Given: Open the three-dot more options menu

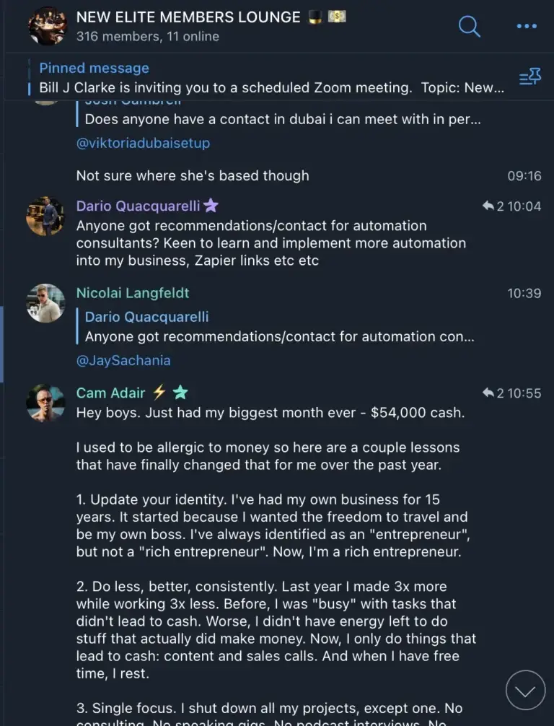Looking at the screenshot, I should click(527, 27).
